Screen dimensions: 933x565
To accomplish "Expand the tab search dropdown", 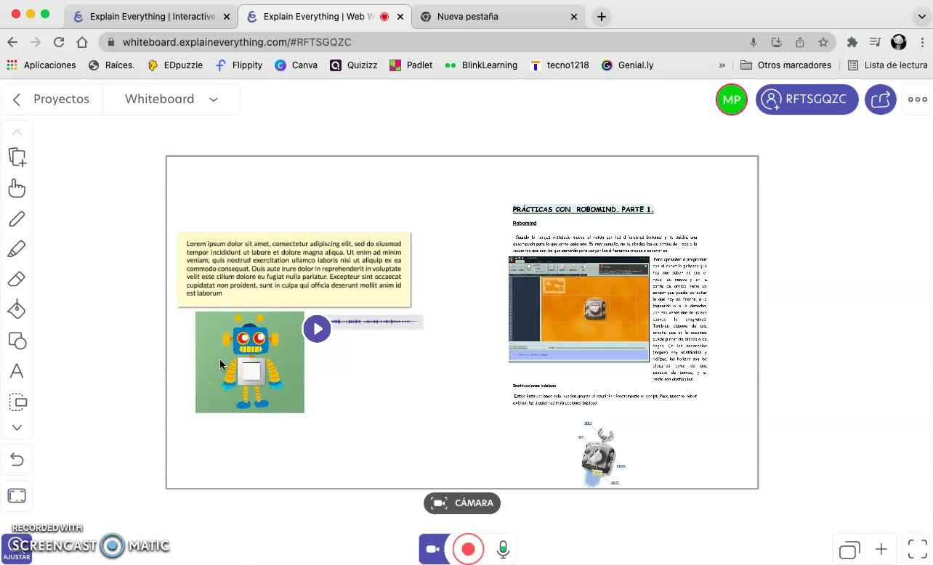I will (x=921, y=16).
